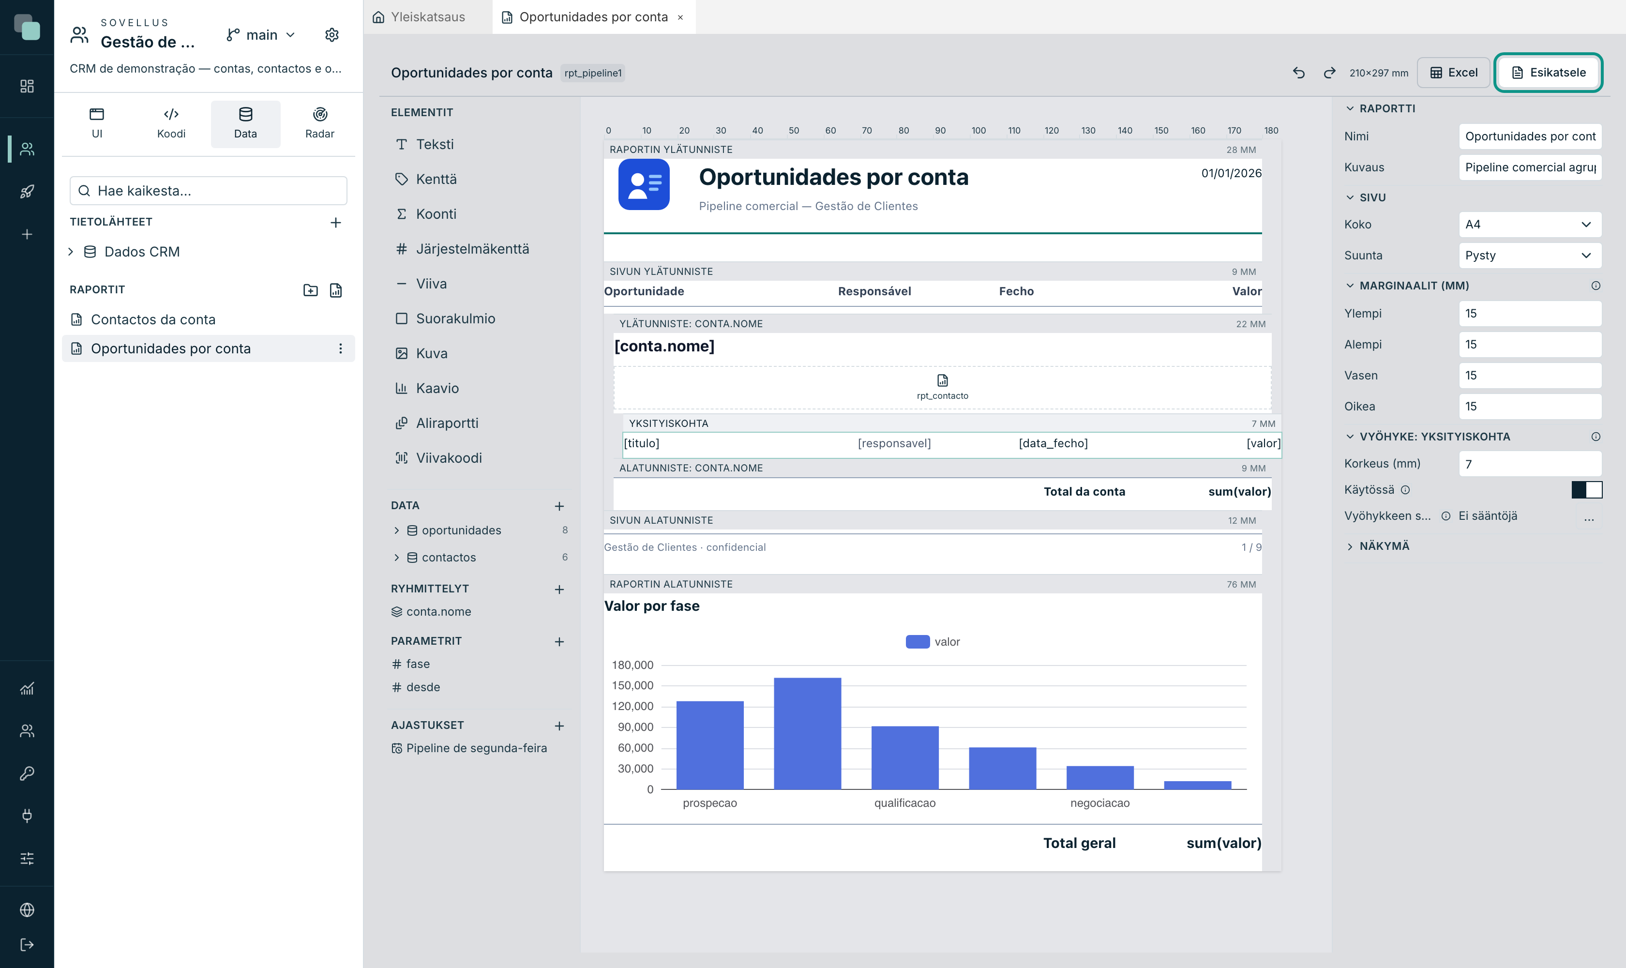This screenshot has height=968, width=1626.
Task: Edit the Ylempi top margin field
Action: 1530,313
